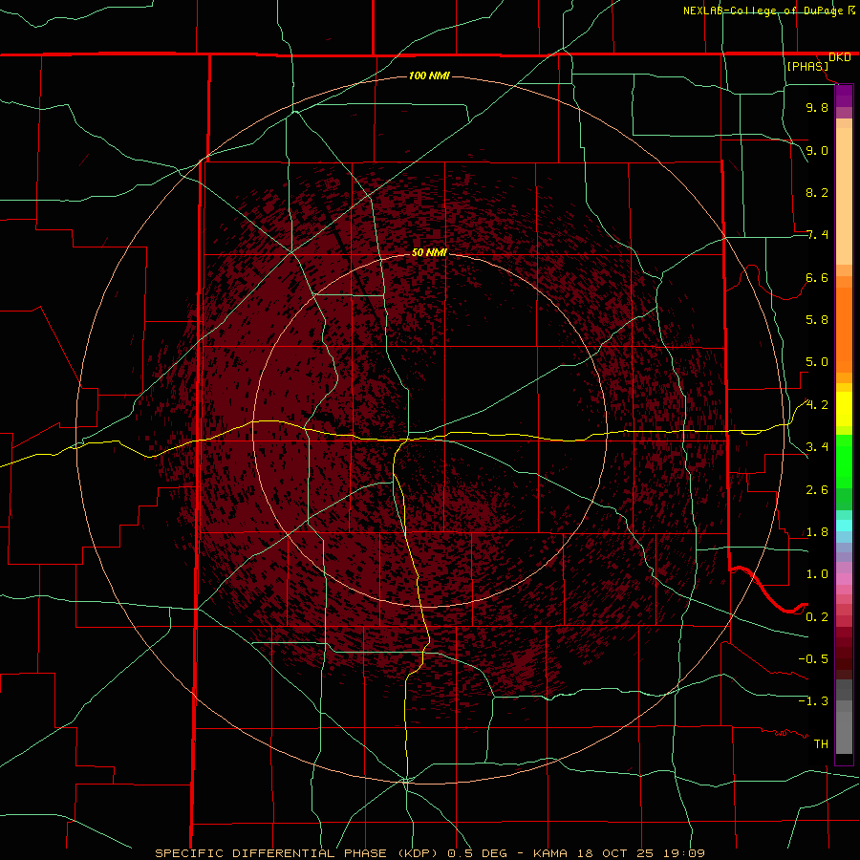Click the 7.4 value on color scale
860x860 pixels.
pyautogui.click(x=817, y=235)
